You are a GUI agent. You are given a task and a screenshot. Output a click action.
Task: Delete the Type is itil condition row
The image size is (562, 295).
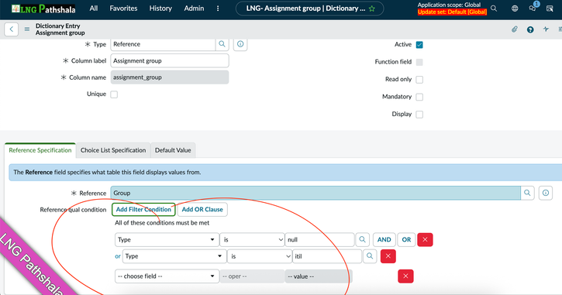pos(388,256)
